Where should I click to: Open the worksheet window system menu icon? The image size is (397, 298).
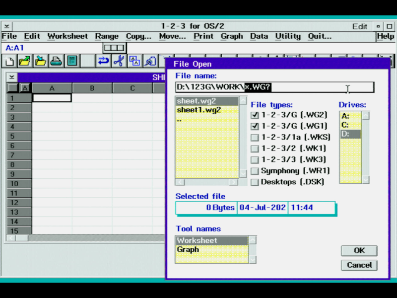11,77
